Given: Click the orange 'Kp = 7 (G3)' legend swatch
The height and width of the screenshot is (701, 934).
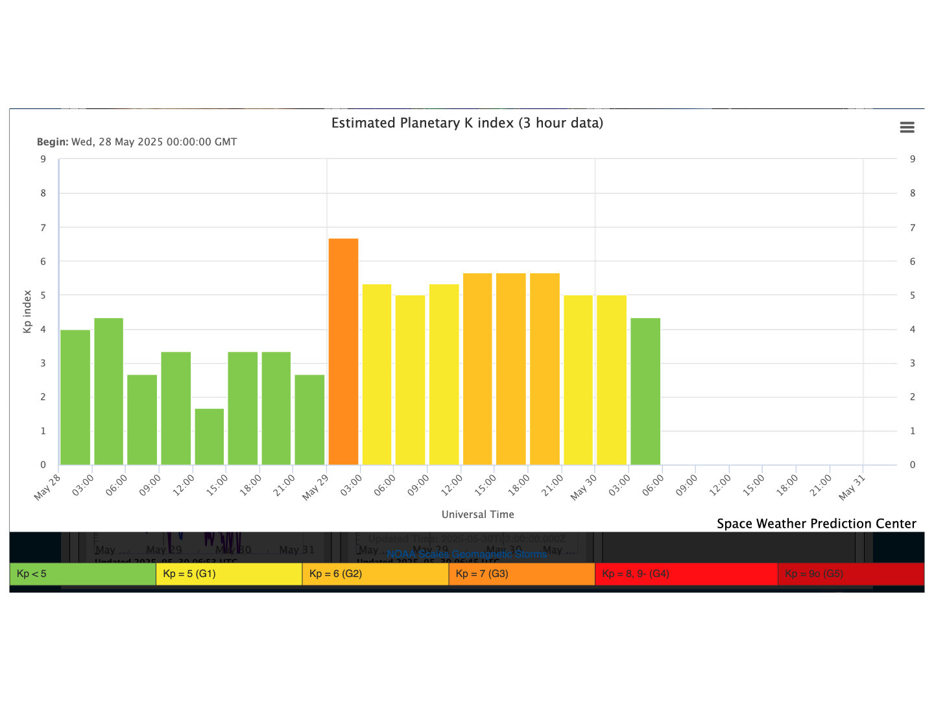Looking at the screenshot, I should tap(522, 574).
